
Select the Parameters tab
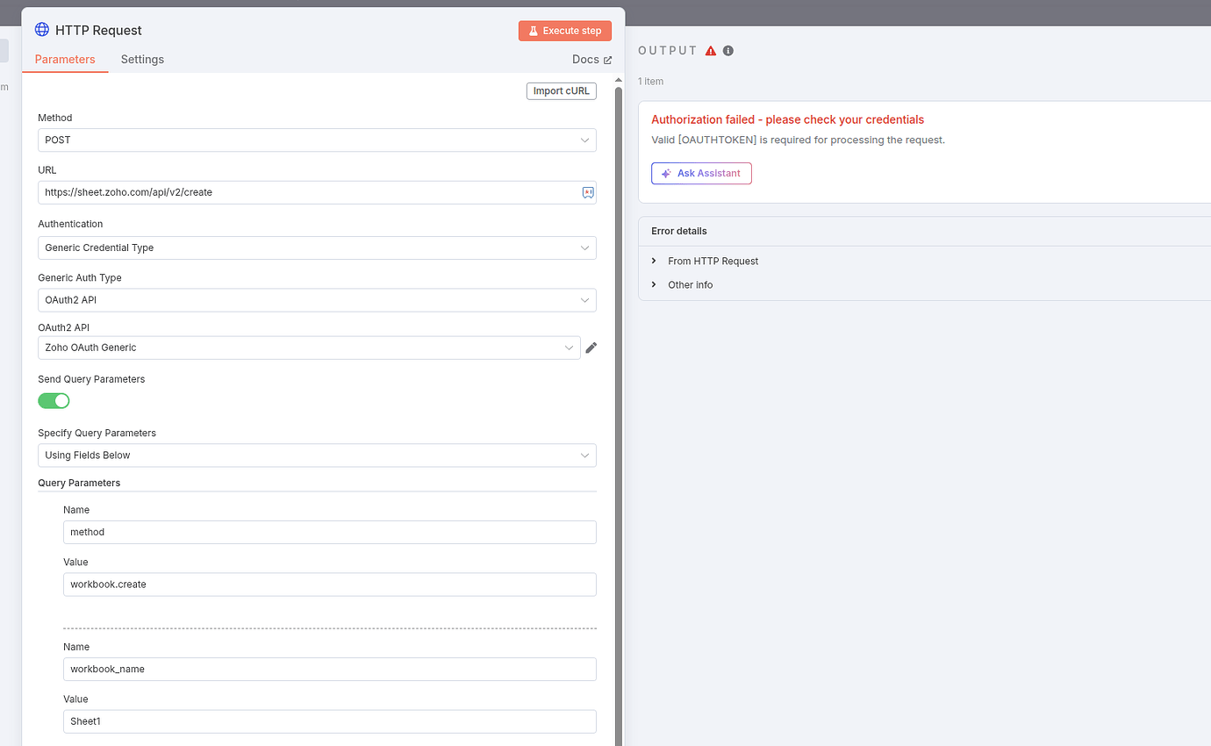click(x=65, y=59)
